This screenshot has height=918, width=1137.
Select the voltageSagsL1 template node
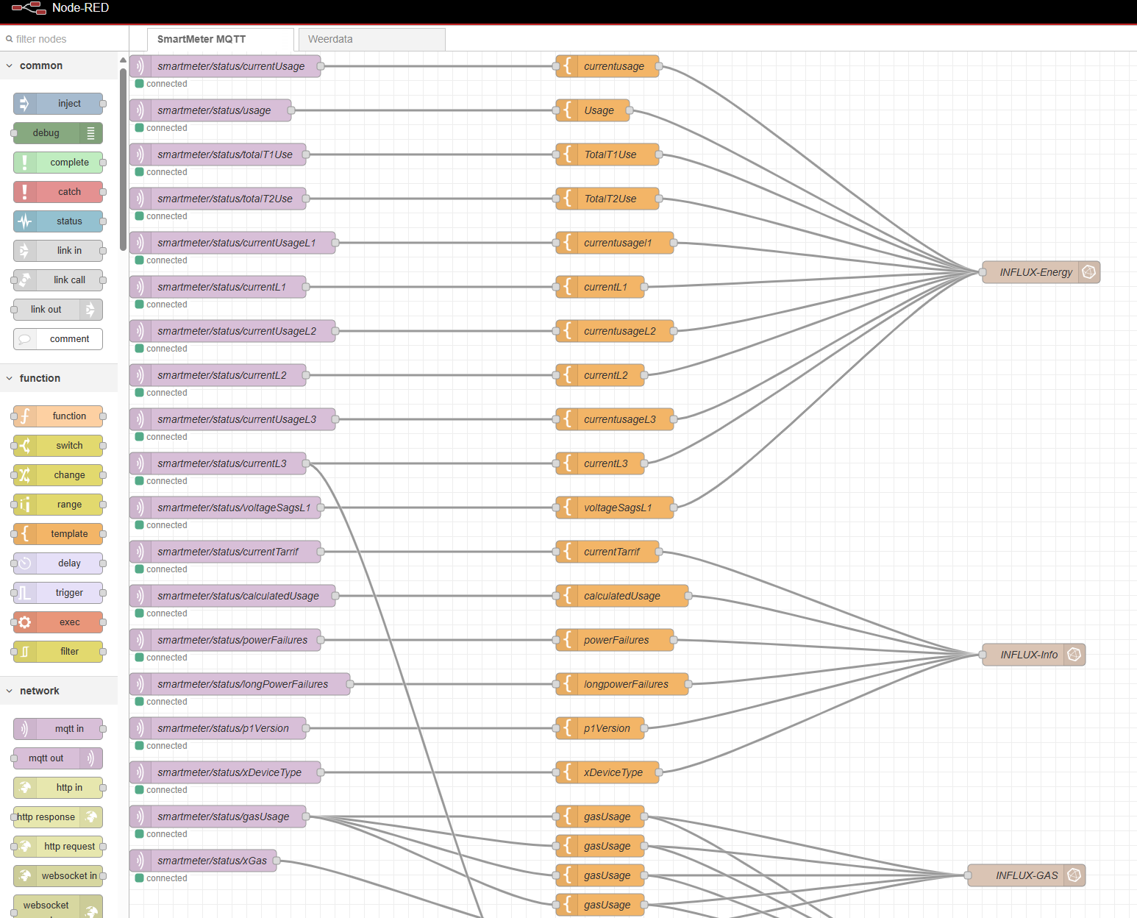click(x=615, y=508)
